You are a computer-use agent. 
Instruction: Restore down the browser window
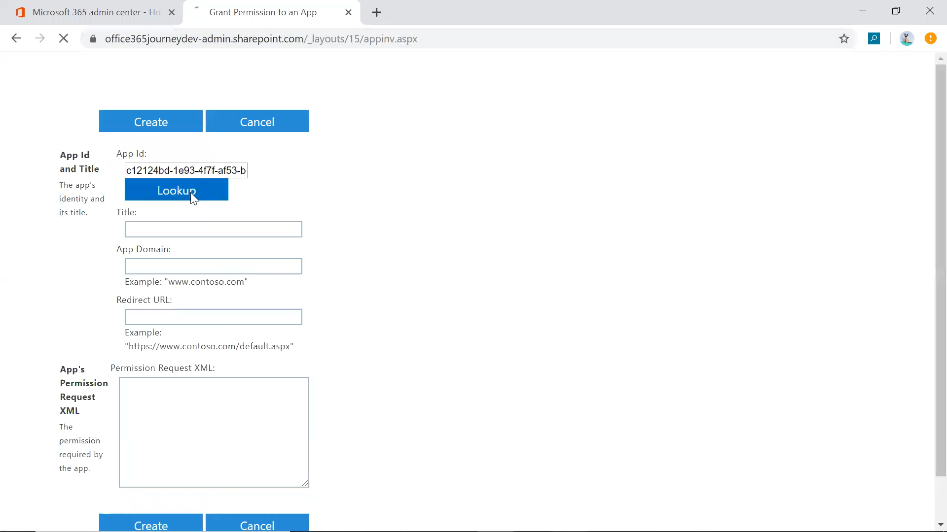pyautogui.click(x=896, y=11)
